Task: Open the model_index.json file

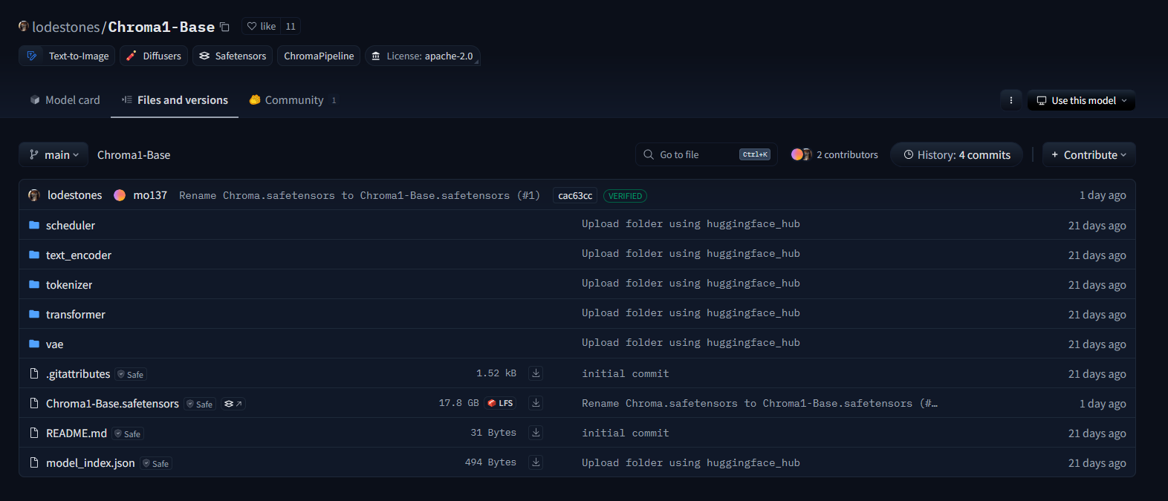Action: [x=91, y=462]
